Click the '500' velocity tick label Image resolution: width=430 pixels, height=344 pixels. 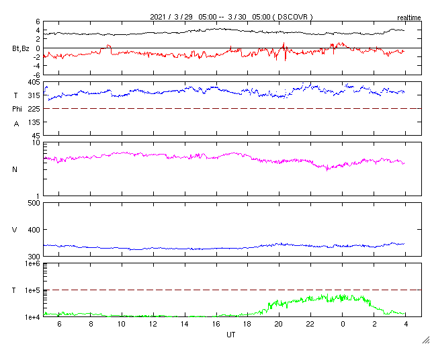pyautogui.click(x=34, y=204)
